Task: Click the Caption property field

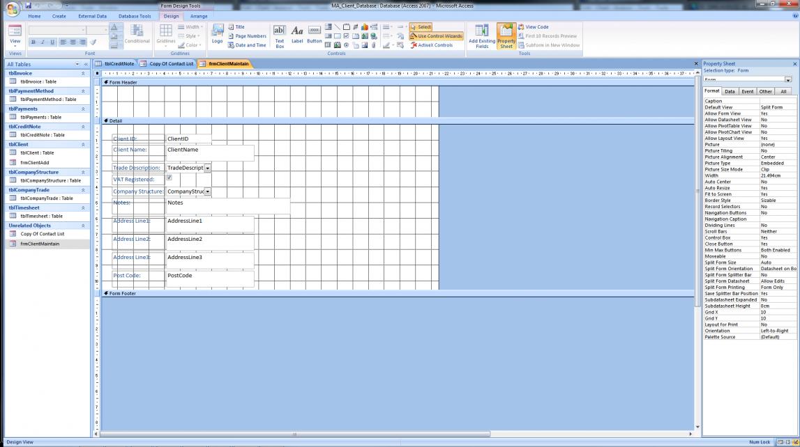Action: (778, 102)
